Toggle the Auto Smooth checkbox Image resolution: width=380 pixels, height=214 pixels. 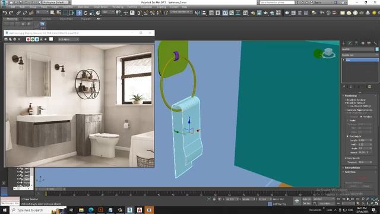click(x=346, y=158)
